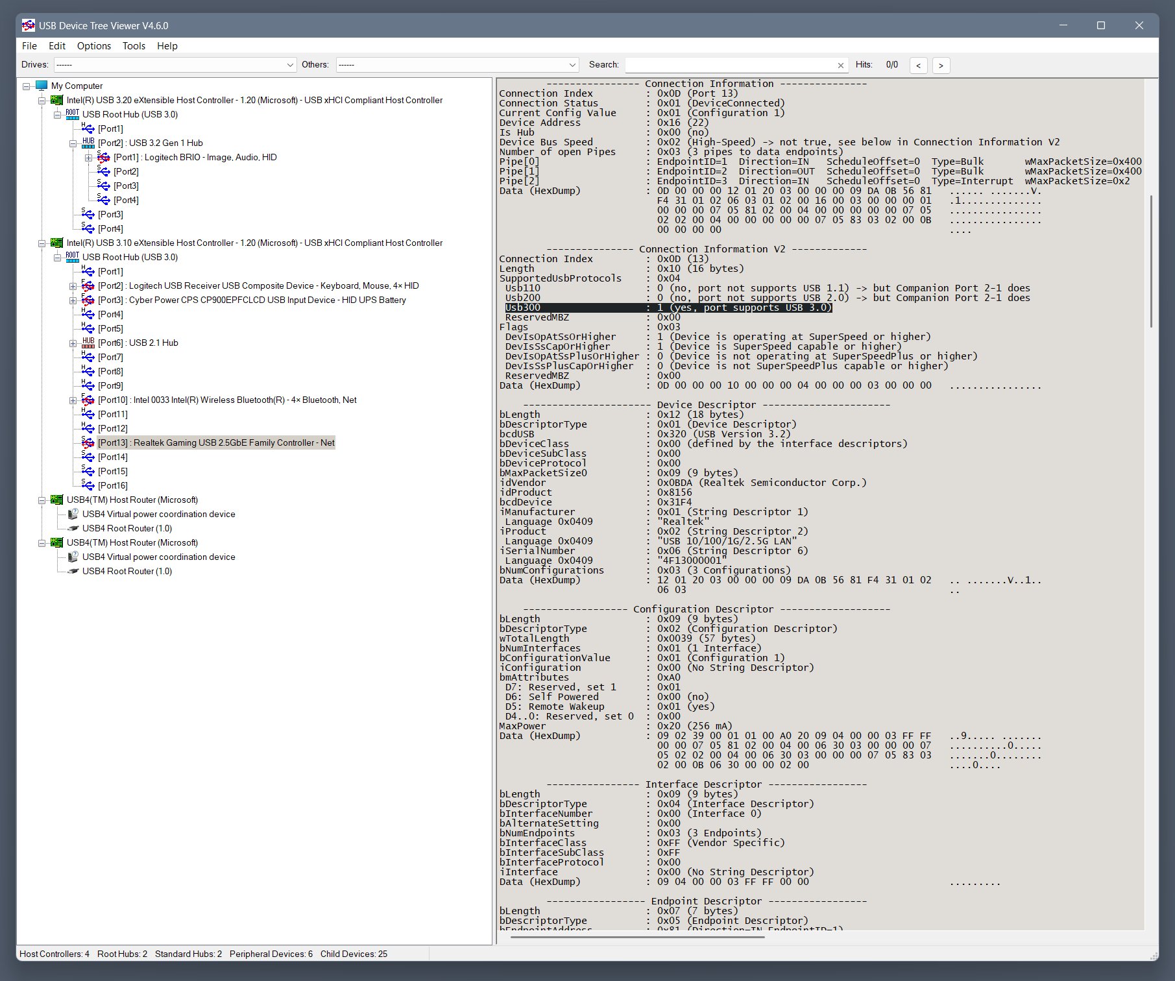1175x981 pixels.
Task: Click the Logitech BRIO device icon
Action: (x=104, y=157)
